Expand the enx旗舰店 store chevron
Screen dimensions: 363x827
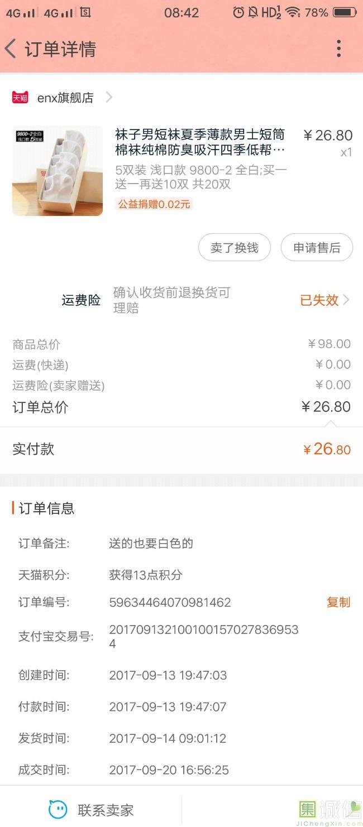coord(109,98)
